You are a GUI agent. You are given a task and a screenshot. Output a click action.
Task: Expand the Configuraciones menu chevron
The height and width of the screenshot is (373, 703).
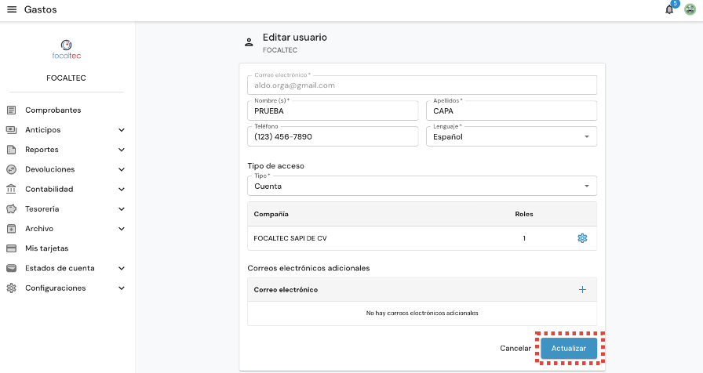(x=122, y=288)
